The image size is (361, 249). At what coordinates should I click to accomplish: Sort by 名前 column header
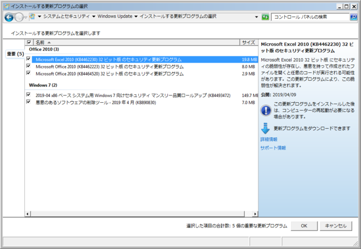pyautogui.click(x=137, y=42)
